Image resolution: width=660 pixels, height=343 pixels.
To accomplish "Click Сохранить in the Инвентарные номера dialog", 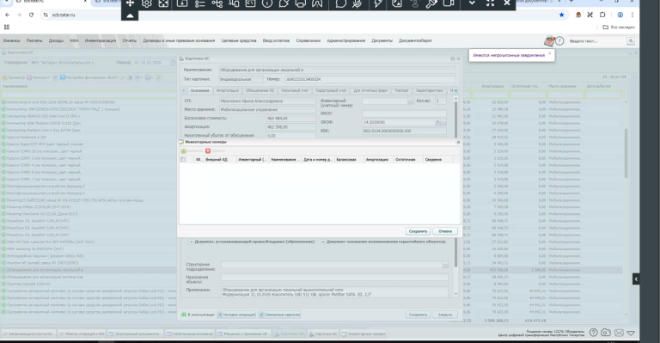I will pyautogui.click(x=418, y=231).
